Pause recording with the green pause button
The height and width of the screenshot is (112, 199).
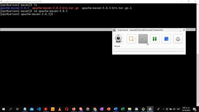pos(155,39)
